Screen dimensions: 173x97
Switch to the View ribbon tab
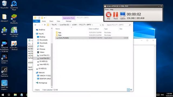click(x=58, y=21)
